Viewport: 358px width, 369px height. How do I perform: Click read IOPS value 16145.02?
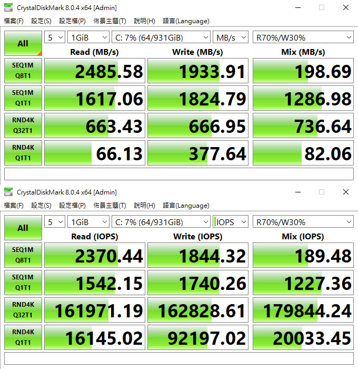click(95, 337)
